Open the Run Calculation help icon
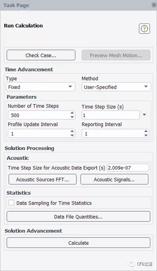Screen dimensions: 157x271 click(144, 29)
